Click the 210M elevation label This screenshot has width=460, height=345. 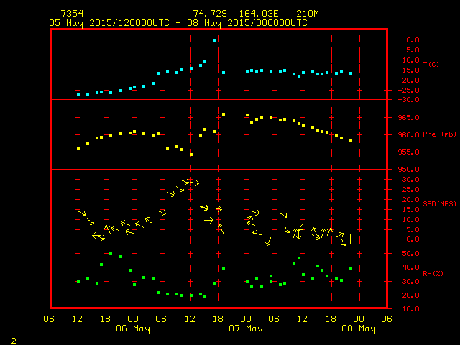click(x=298, y=14)
